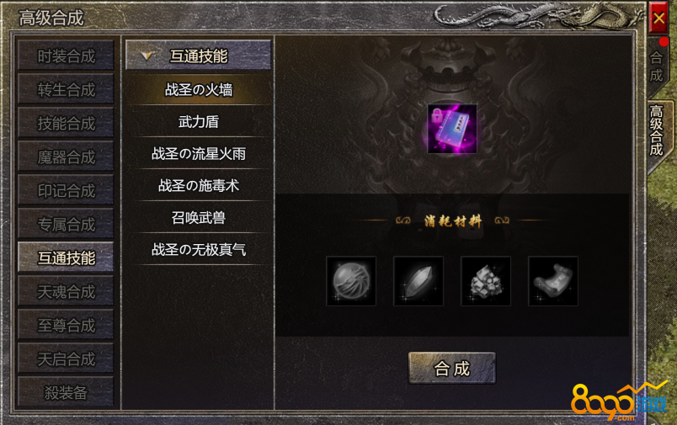Viewport: 677px width, 425px height.
Task: Pick 召唤武兽 from skill list
Action: (x=199, y=217)
